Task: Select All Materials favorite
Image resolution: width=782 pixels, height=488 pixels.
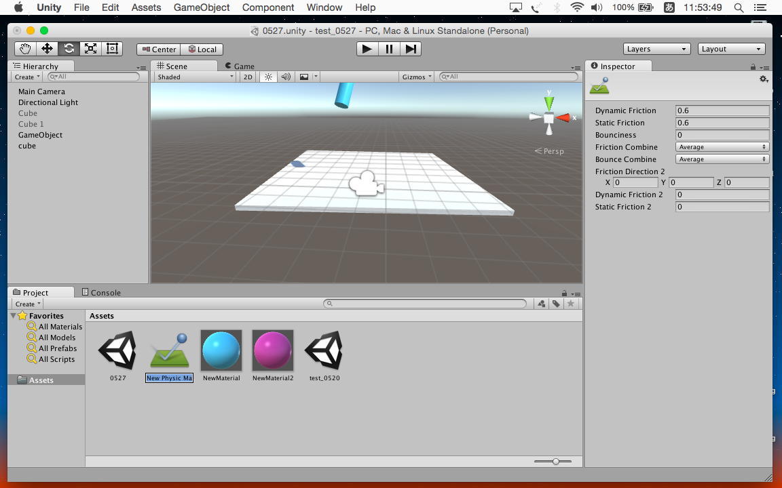Action: pyautogui.click(x=55, y=327)
